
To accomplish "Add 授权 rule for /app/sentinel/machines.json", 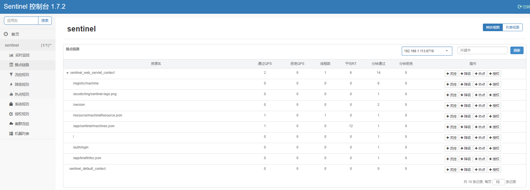I will point(494,127).
